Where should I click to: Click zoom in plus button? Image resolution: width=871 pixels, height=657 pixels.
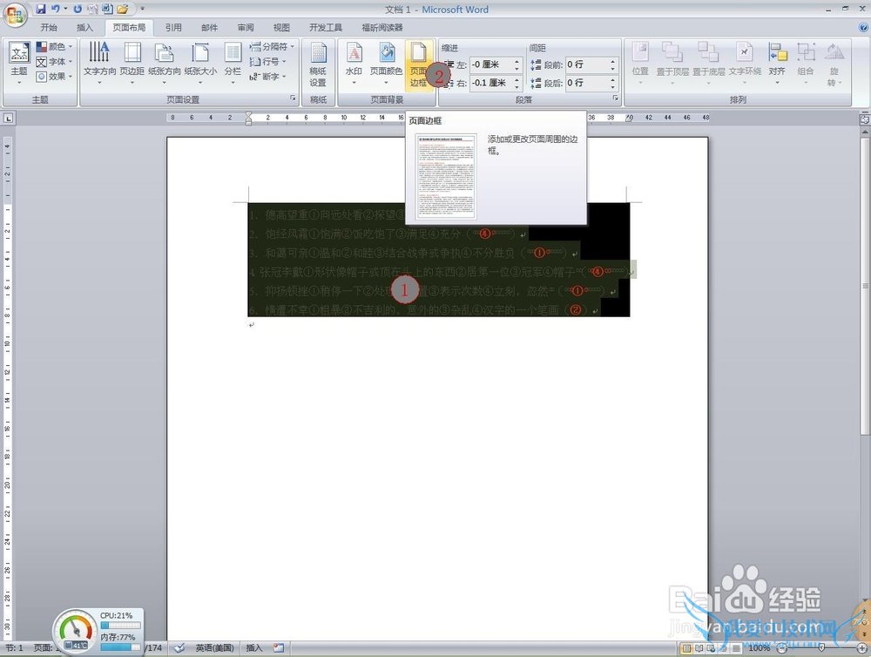[x=862, y=648]
